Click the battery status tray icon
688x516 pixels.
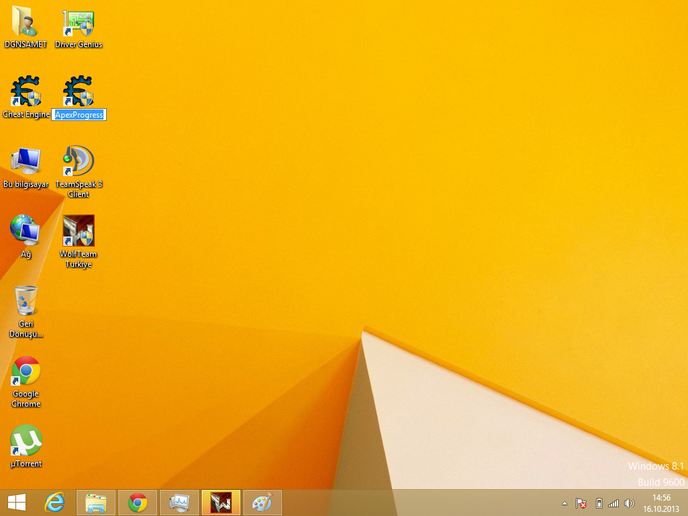pos(599,503)
